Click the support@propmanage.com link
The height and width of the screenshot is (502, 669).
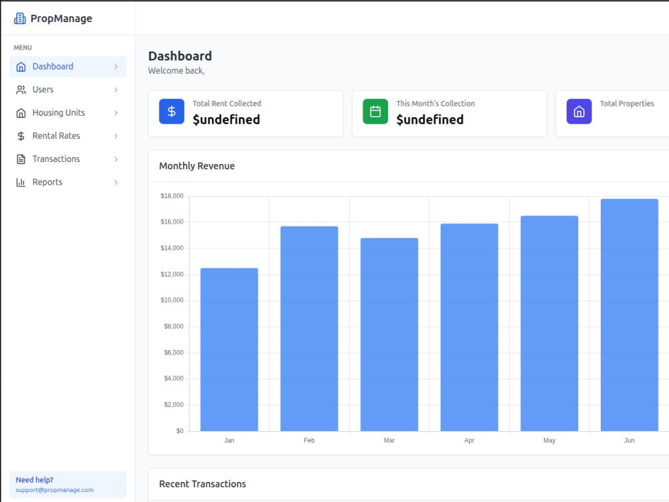tap(55, 490)
